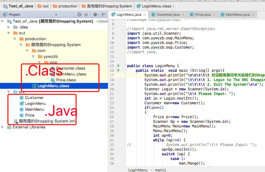The image size is (265, 172).
Task: Click the line 23 Customer man=new Customer() code
Action: click(x=174, y=103)
